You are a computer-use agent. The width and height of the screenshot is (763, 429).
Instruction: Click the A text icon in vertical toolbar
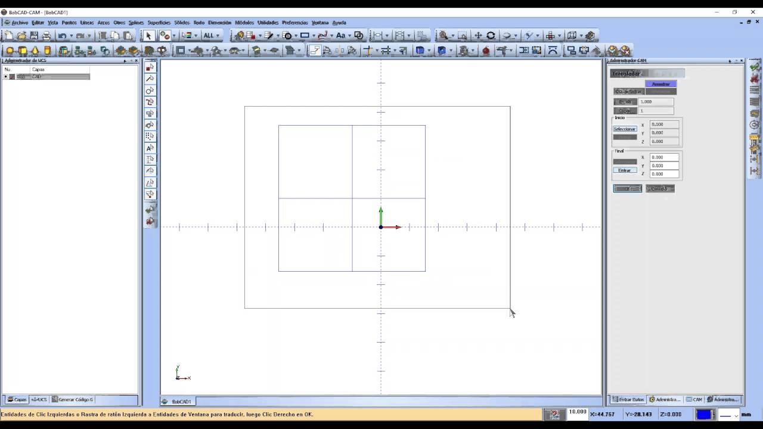[150, 148]
